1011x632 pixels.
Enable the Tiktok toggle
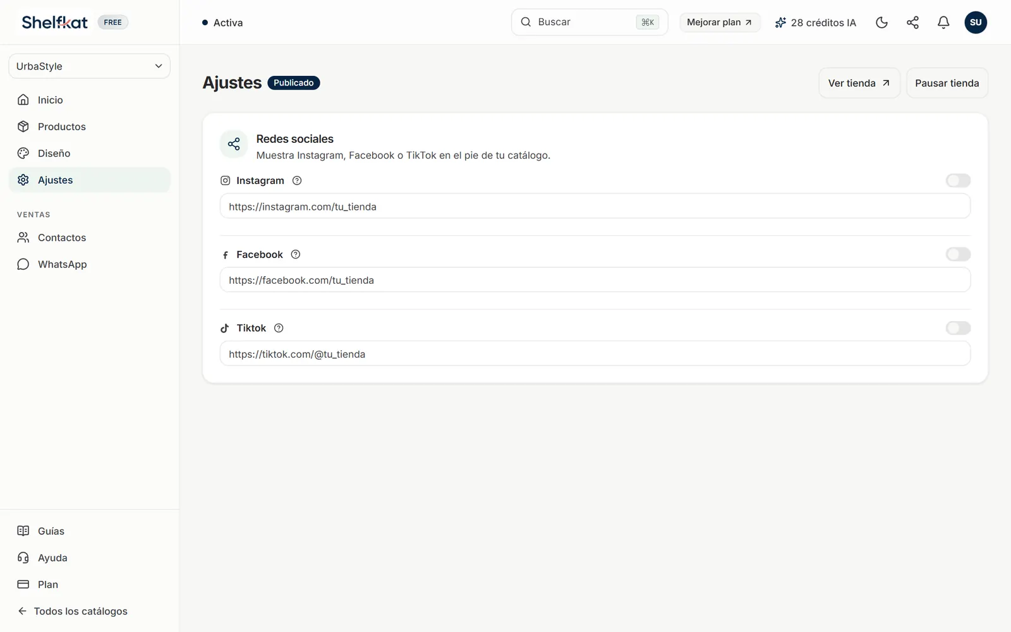958,328
